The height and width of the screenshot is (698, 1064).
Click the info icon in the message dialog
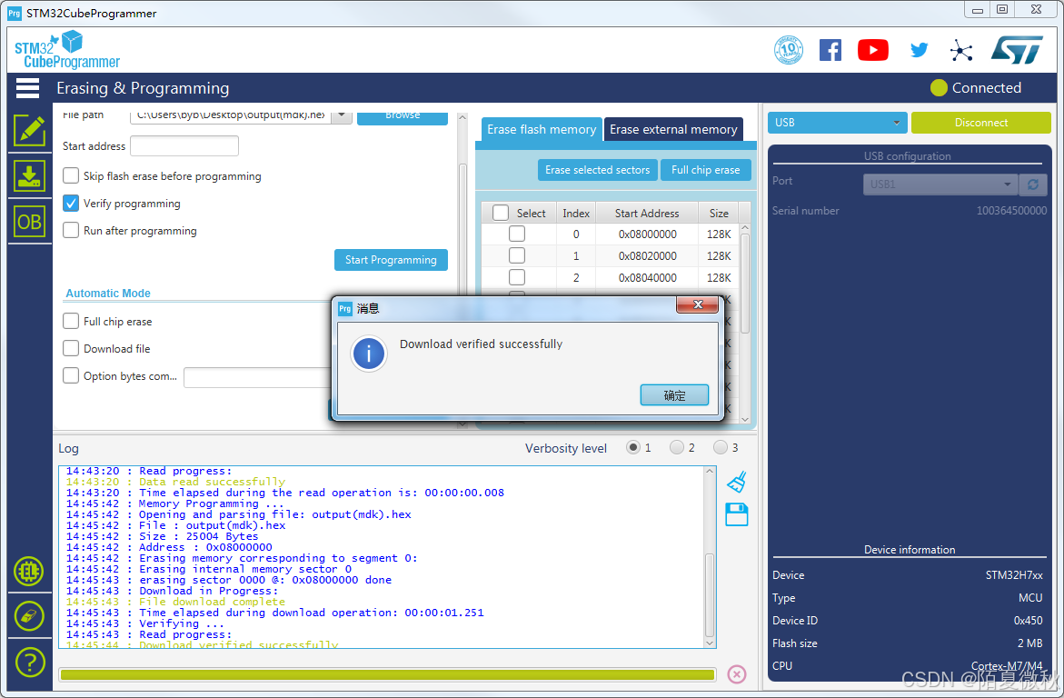click(x=369, y=354)
